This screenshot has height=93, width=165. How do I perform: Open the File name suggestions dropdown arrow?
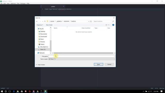[x=114, y=56]
